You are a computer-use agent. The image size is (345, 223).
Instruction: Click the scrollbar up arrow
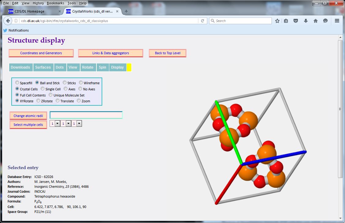(x=340, y=37)
